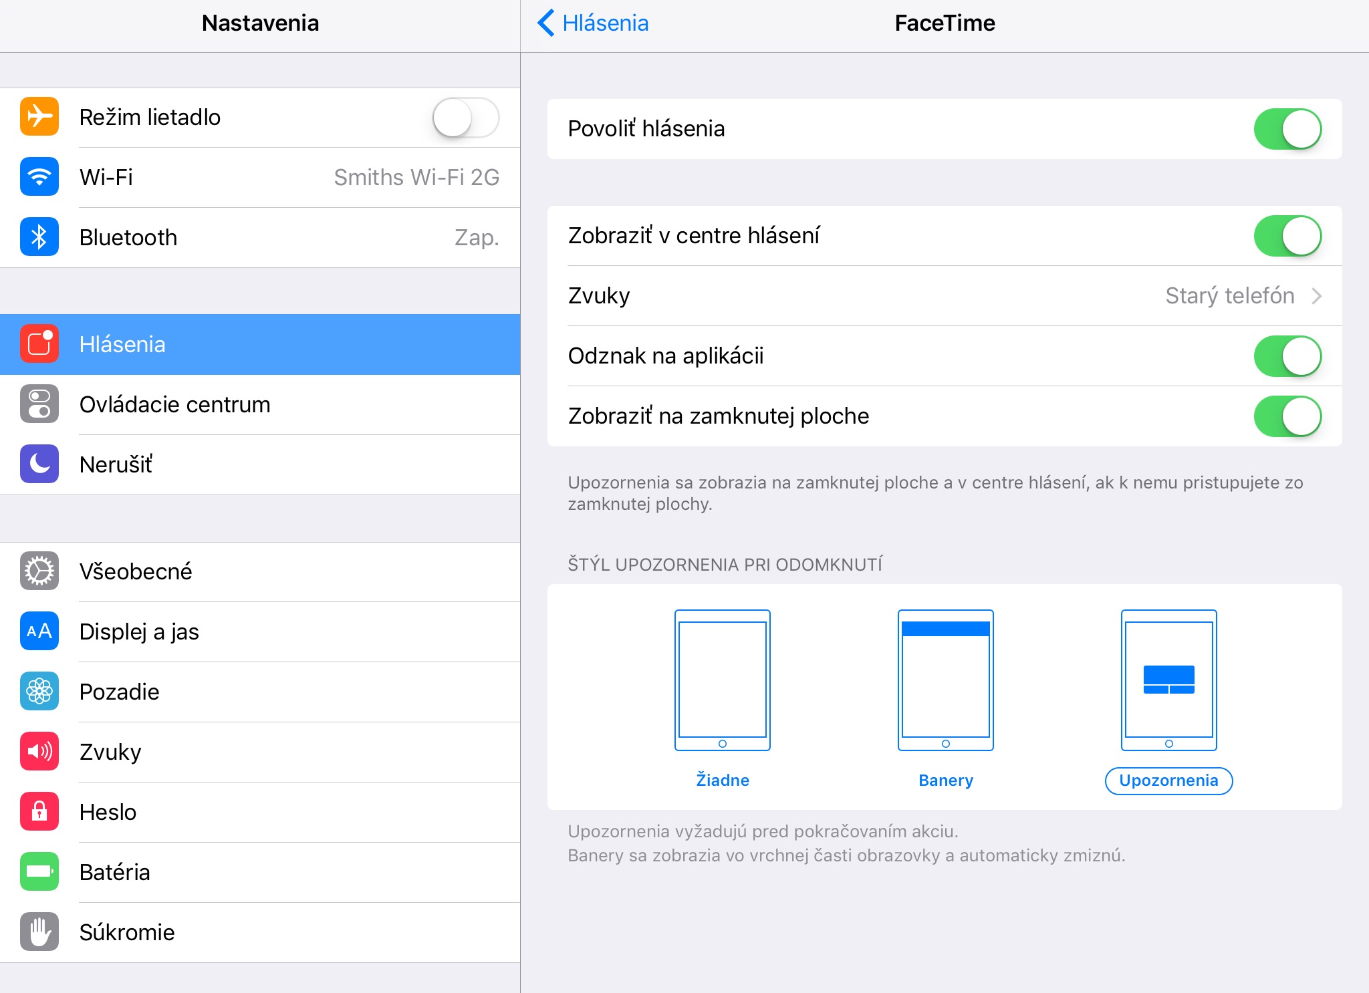The height and width of the screenshot is (993, 1369).
Task: Select the Banery alert style label
Action: click(x=946, y=781)
